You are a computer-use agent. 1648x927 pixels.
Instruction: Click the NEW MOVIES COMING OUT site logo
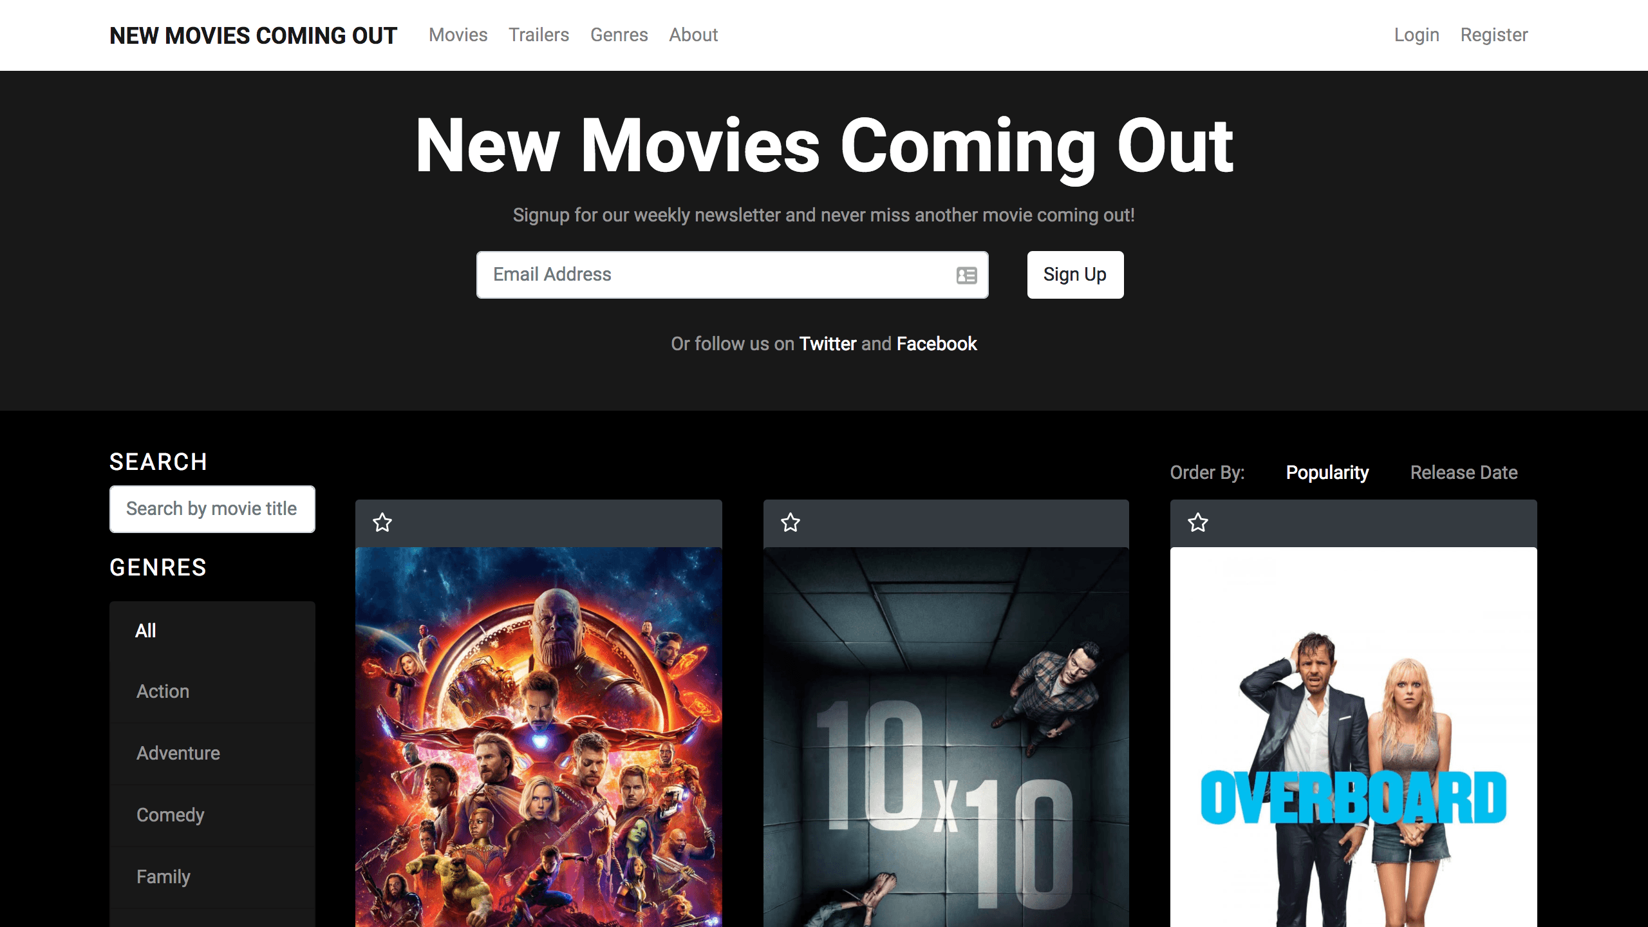click(x=254, y=35)
